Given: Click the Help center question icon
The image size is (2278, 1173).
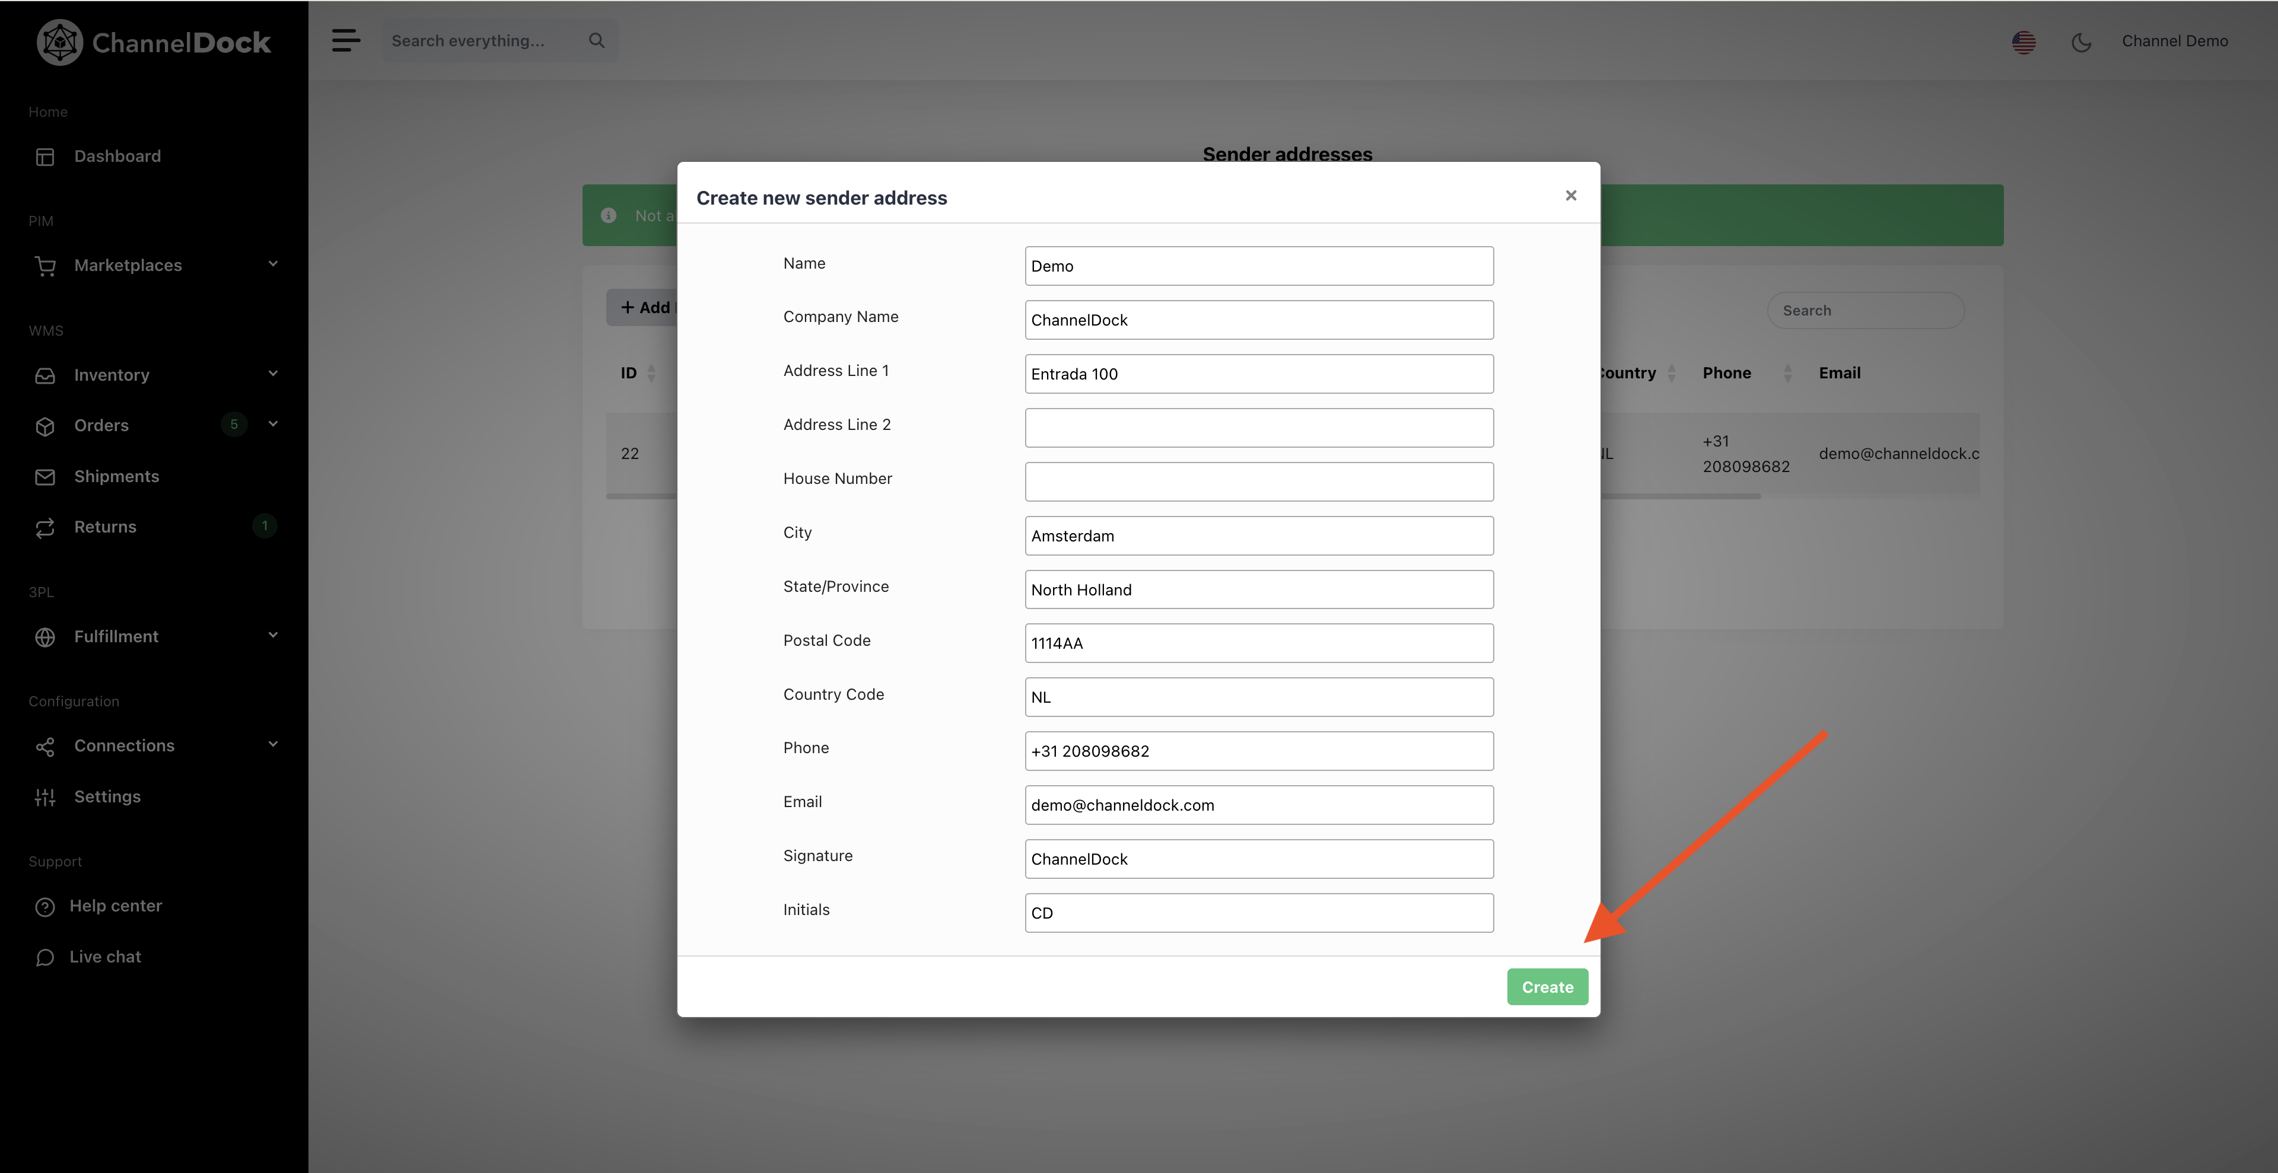Looking at the screenshot, I should 45,907.
